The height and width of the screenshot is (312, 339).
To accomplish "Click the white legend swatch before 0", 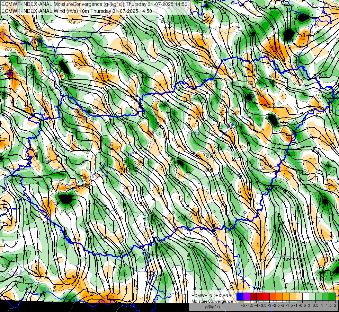I will (x=306, y=296).
